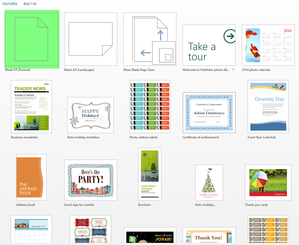Click the Event sign for outside label
This screenshot has height=245, width=299.
(x=79, y=205)
